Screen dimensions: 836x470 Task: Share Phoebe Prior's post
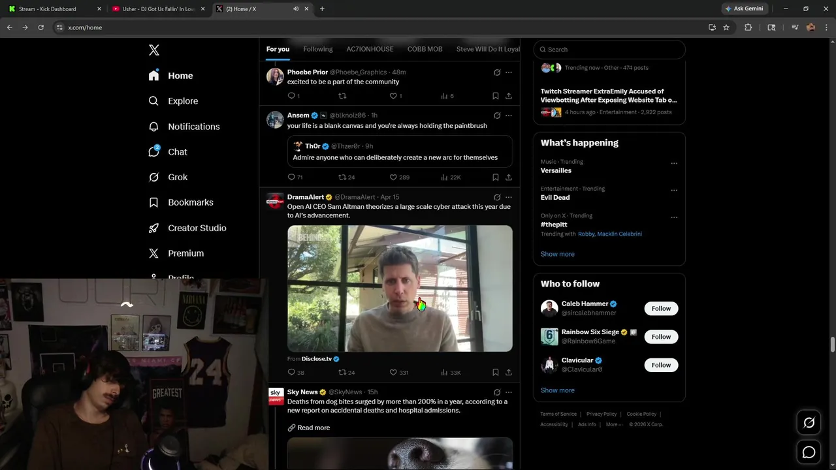click(509, 96)
